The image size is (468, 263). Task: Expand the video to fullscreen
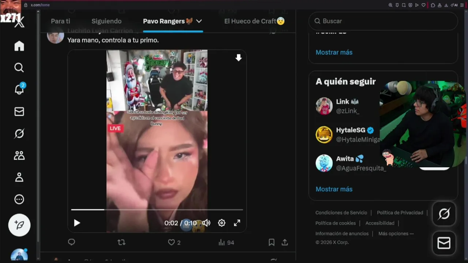coord(237,223)
